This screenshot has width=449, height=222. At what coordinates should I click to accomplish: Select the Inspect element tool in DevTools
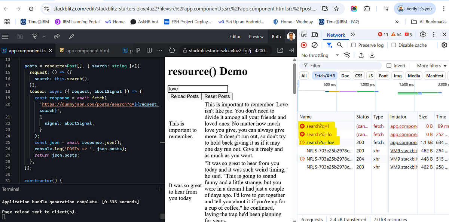(304, 34)
